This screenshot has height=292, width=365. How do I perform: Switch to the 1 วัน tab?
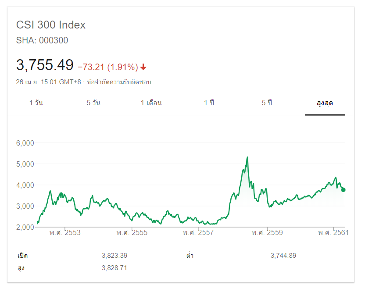[36, 103]
